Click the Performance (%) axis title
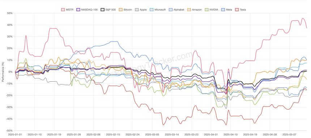The width and height of the screenshot is (311, 138). (3, 72)
